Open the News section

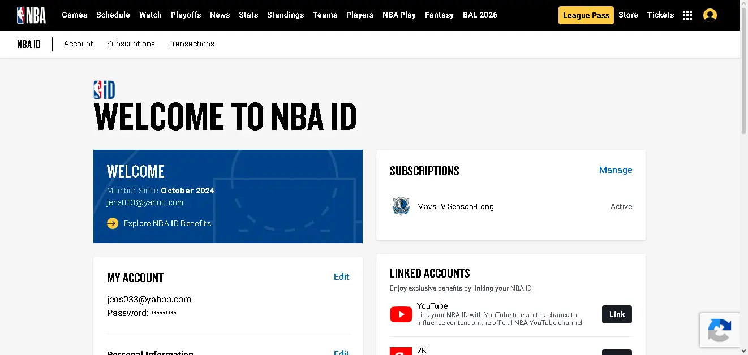pos(220,15)
